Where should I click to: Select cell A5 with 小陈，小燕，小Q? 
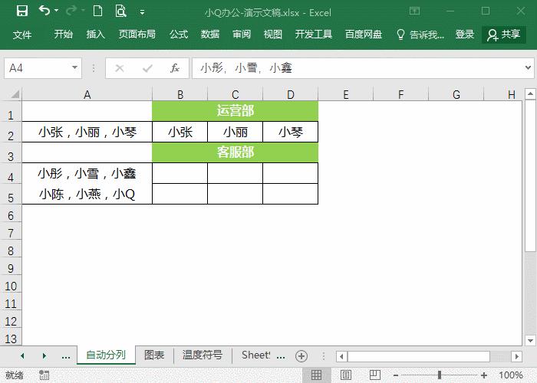(x=87, y=194)
